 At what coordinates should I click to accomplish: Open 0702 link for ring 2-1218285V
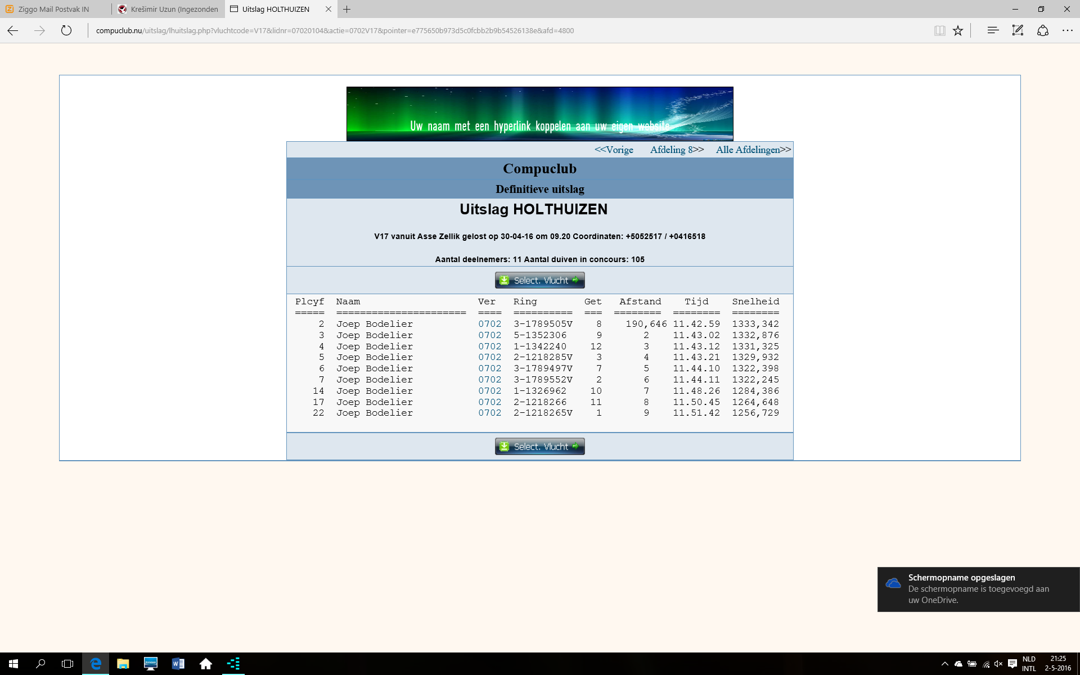pos(489,357)
